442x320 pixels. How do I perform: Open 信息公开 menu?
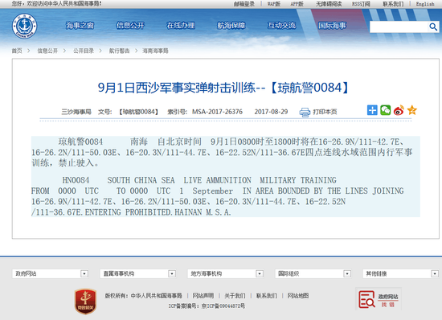click(x=130, y=26)
